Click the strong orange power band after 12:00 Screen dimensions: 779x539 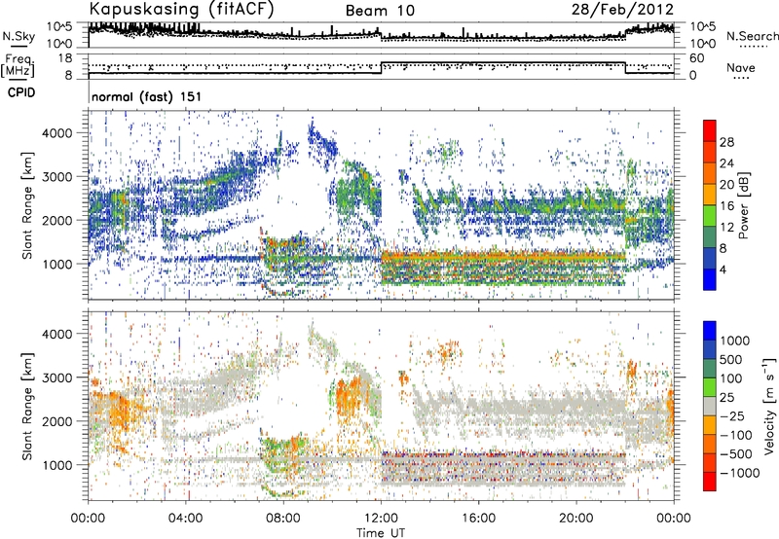(x=502, y=258)
